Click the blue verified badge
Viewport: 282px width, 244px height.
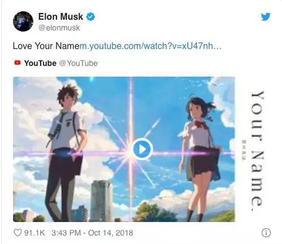pos(91,17)
